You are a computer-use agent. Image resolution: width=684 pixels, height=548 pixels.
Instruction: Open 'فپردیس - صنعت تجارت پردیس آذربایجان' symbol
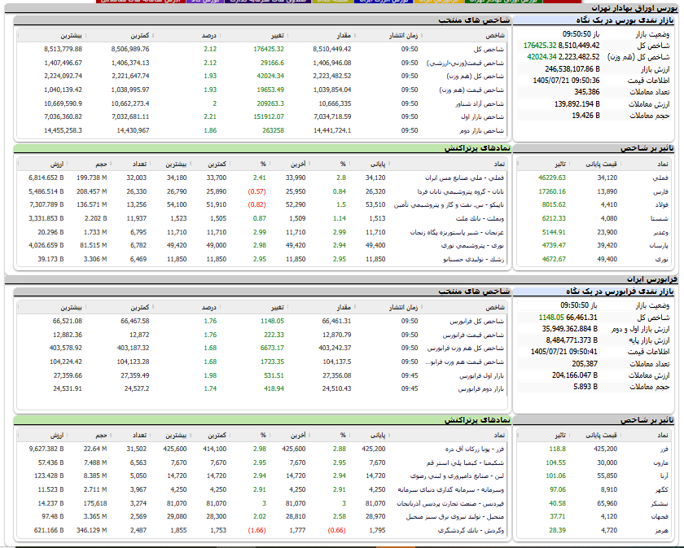click(x=450, y=503)
